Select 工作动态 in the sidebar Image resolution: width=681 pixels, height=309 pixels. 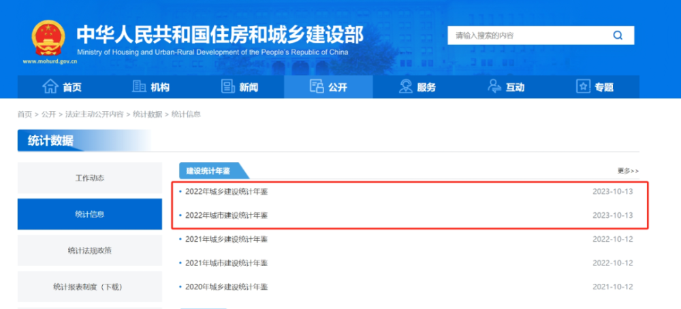point(90,178)
